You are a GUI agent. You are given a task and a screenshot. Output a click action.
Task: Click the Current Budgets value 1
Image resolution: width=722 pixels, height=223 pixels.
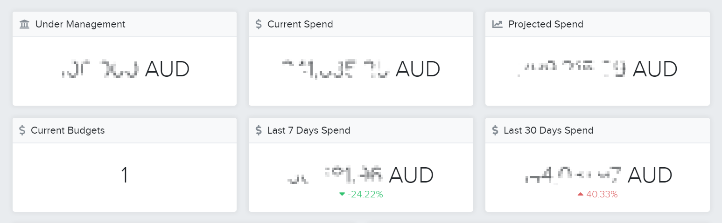click(x=124, y=176)
